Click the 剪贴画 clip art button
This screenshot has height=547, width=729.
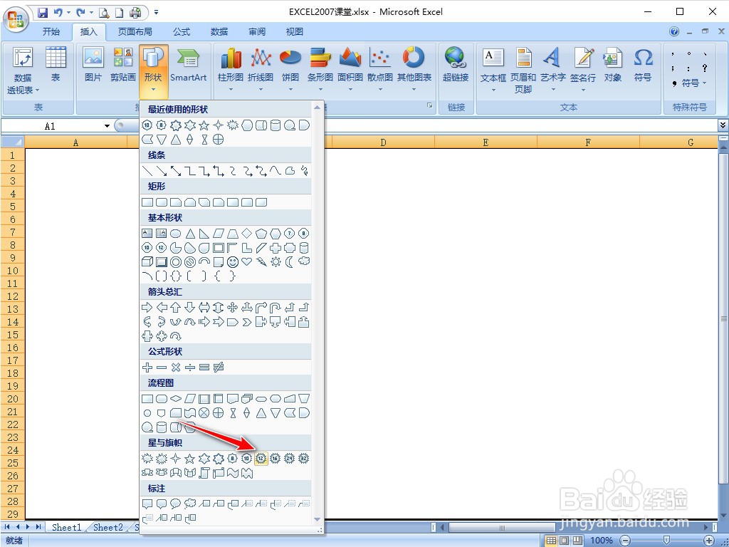[122, 65]
